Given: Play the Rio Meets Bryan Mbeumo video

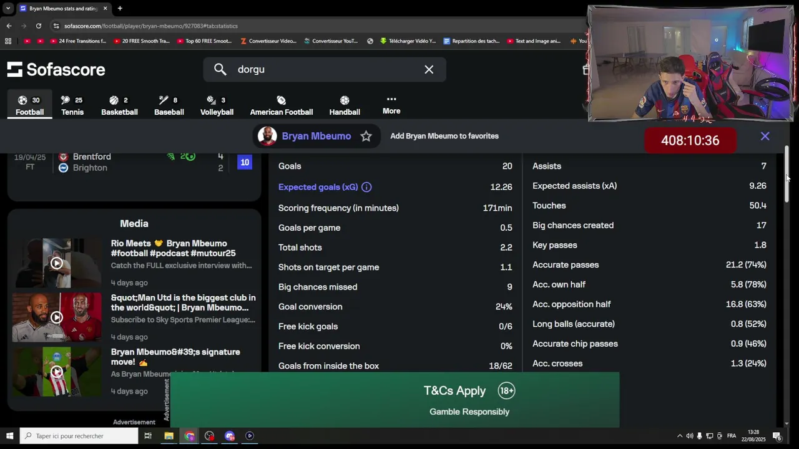Looking at the screenshot, I should pyautogui.click(x=57, y=263).
